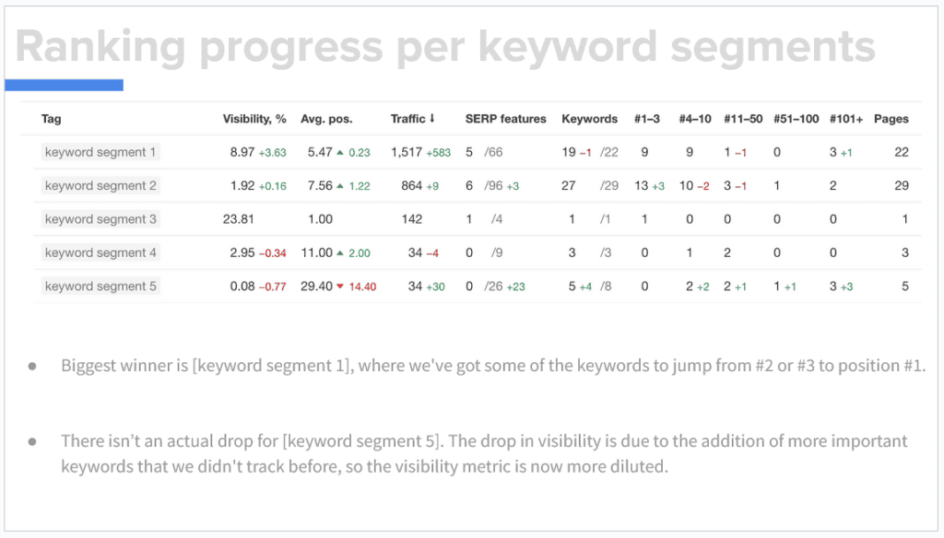The height and width of the screenshot is (538, 944).
Task: Select the keyword segment 5 tag
Action: pos(100,287)
